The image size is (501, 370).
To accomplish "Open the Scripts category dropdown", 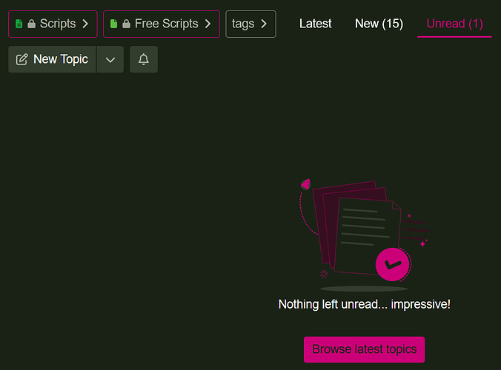I will [53, 24].
